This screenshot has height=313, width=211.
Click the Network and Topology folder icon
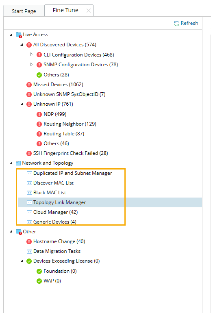[x=18, y=163]
